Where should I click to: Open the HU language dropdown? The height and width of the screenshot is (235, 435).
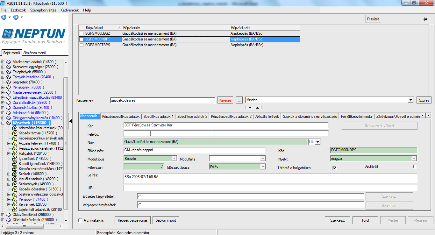point(317,142)
